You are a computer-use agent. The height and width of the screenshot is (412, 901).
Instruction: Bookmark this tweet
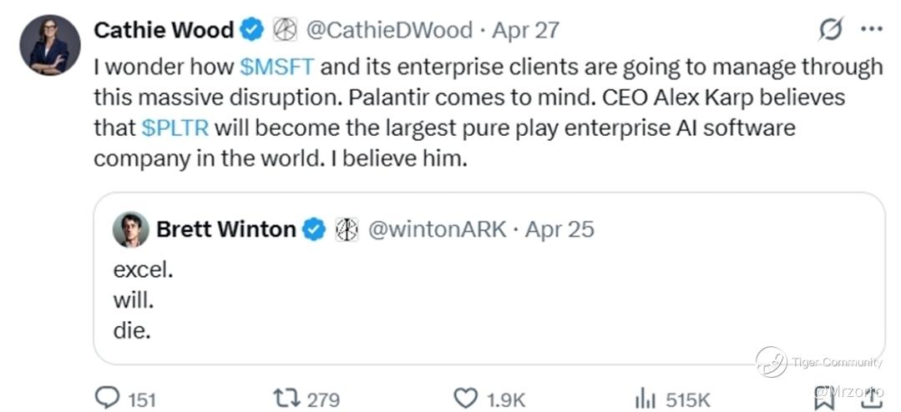[x=823, y=396]
